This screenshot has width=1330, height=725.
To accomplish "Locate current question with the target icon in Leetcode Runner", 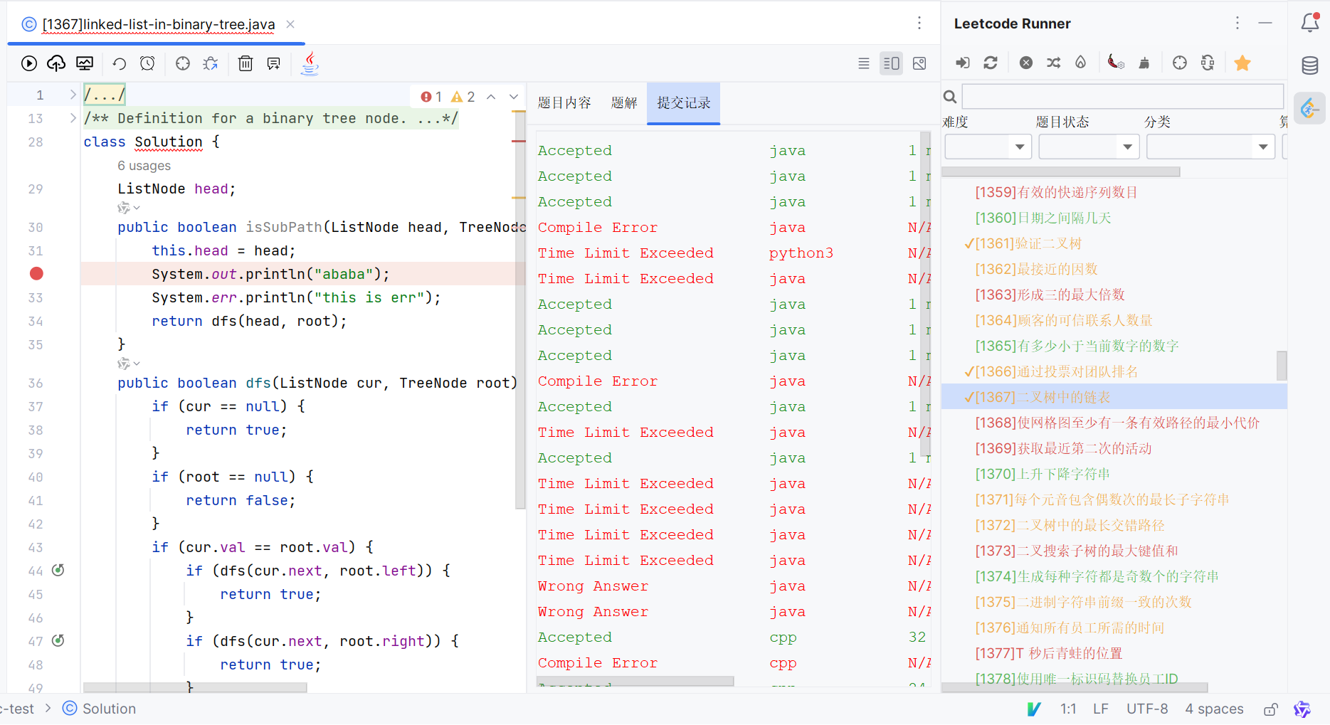I will click(x=1180, y=63).
